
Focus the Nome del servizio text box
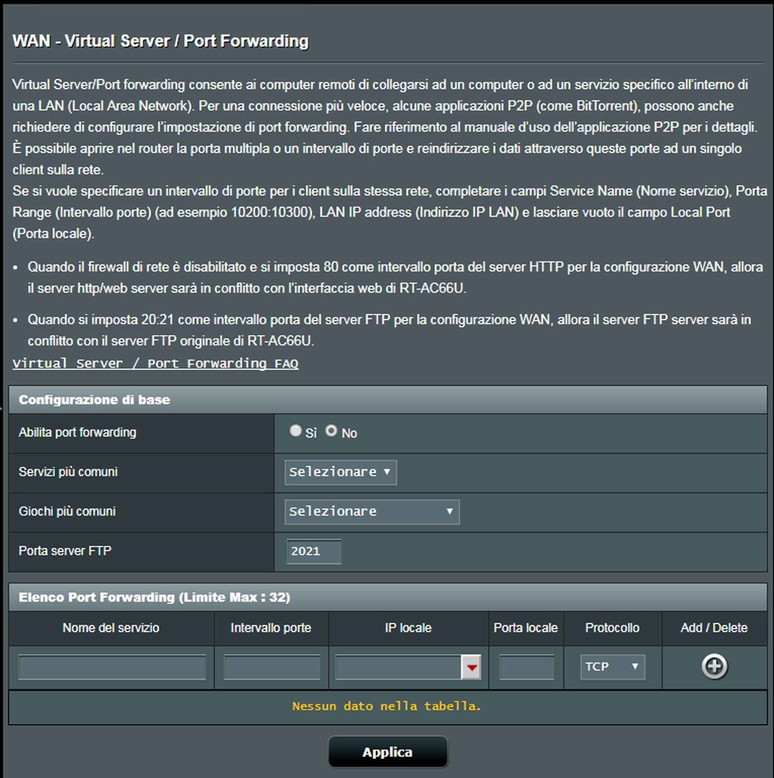[112, 667]
